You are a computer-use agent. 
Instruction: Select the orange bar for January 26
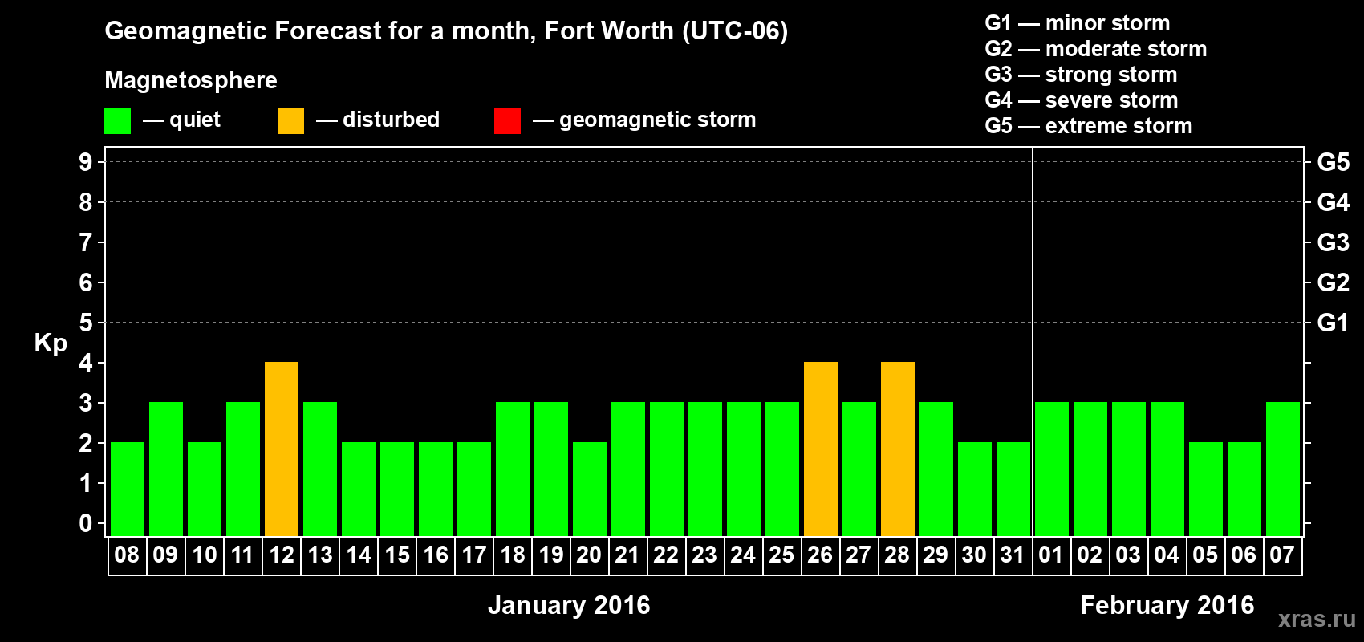click(821, 449)
